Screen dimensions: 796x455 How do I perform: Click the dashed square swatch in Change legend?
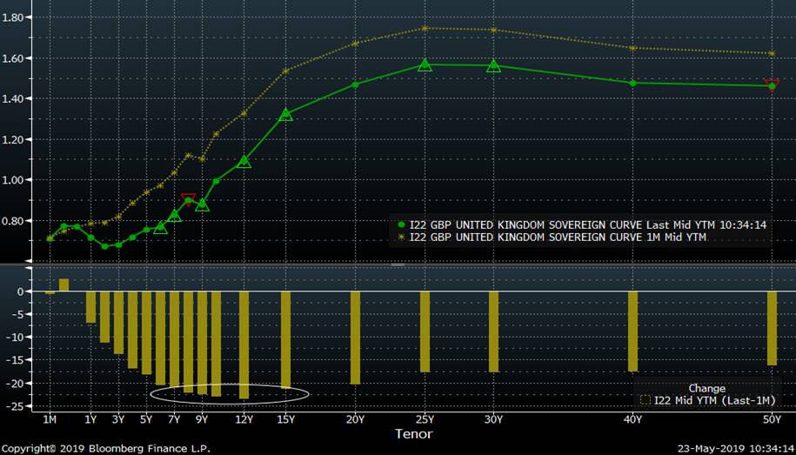pos(645,401)
